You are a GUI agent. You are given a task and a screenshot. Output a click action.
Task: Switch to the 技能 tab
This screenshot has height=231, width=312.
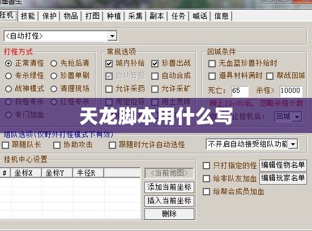tap(28, 16)
